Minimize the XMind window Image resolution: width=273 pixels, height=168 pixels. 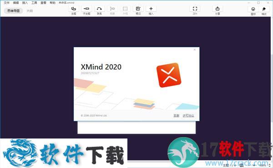click(249, 3)
